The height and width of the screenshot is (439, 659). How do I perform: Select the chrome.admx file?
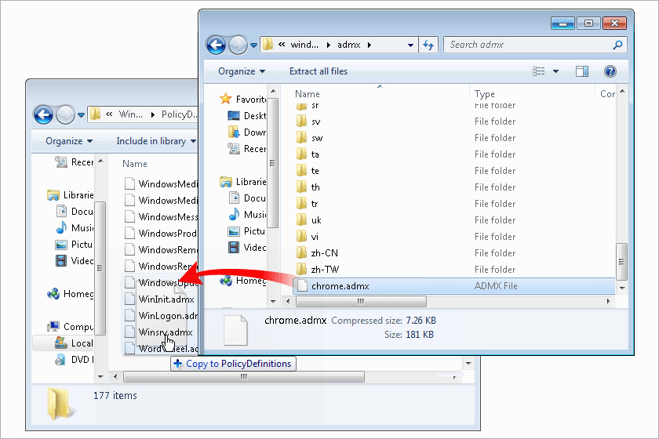(x=455, y=286)
